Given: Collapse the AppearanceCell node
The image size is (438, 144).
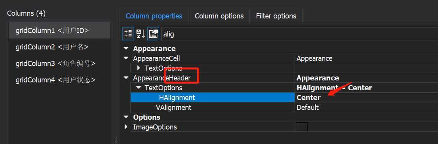Looking at the screenshot, I should pos(126,58).
